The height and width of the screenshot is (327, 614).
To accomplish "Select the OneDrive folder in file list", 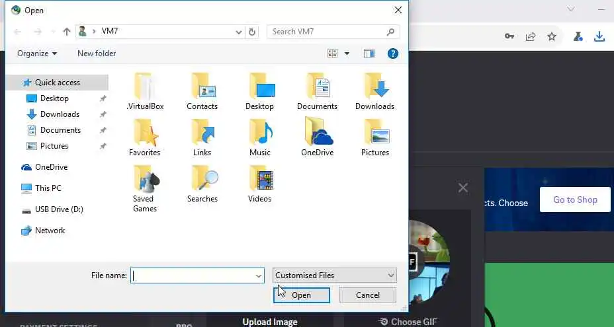I will (x=317, y=137).
